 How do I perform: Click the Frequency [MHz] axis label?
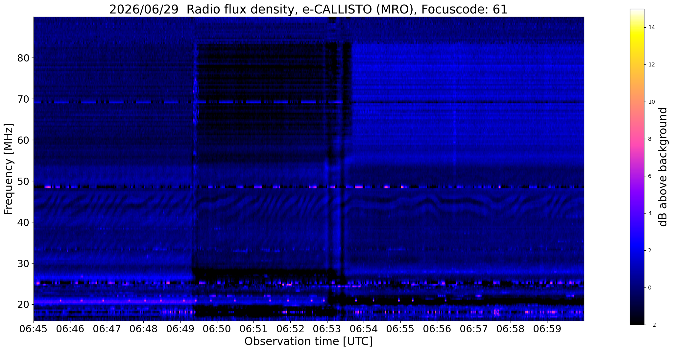tap(9, 169)
